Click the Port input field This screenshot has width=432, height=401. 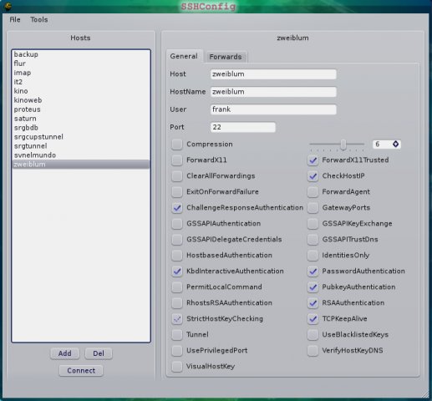[x=243, y=127]
